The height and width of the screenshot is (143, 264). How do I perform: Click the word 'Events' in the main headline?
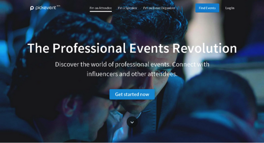tap(149, 48)
